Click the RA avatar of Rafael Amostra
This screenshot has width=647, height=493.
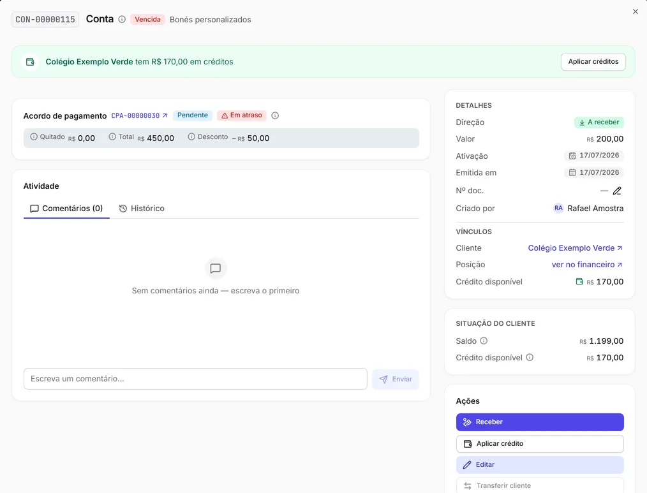coord(558,208)
